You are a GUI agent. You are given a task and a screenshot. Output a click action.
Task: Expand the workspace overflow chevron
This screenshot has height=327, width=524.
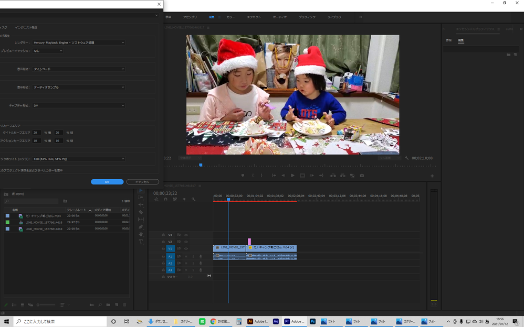tap(361, 17)
